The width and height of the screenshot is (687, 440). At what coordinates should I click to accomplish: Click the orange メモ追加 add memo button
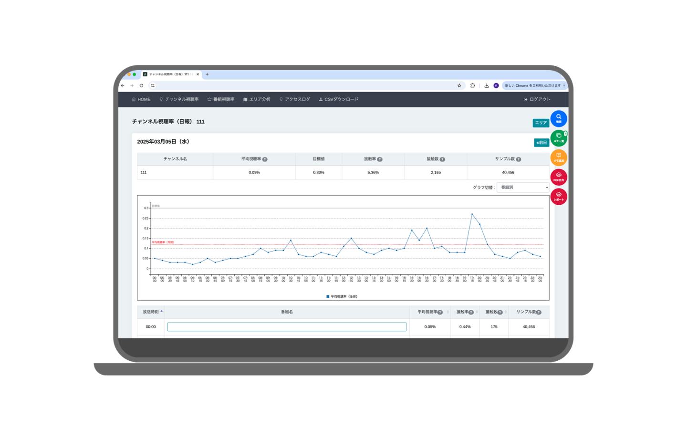click(558, 157)
